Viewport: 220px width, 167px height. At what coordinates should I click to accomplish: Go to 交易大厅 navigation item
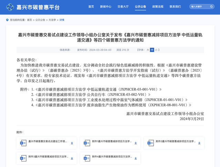[123, 7]
